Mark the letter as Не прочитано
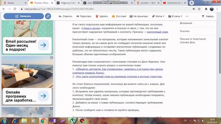Viewport: 221px width, 124px height. [139, 16]
